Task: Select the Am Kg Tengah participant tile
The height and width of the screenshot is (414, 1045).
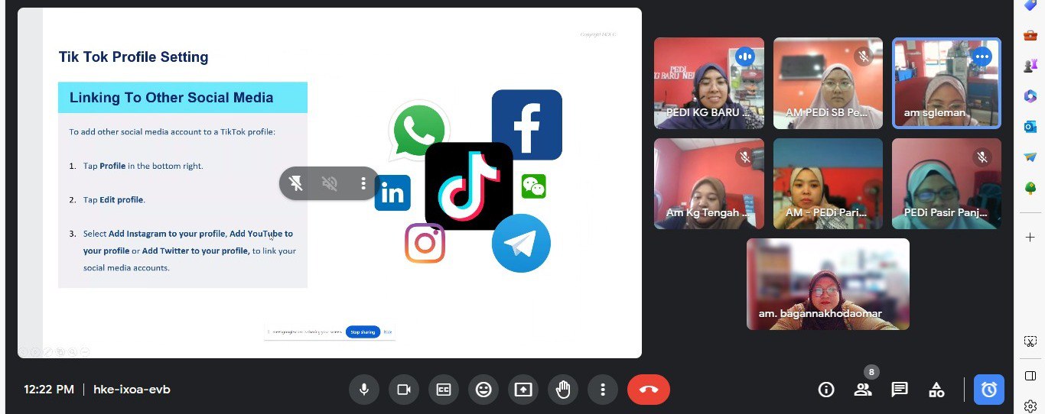Action: point(709,183)
